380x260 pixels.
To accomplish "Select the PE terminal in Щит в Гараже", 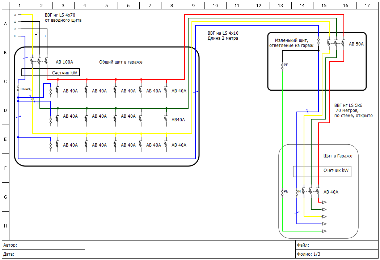I will [x=282, y=191].
